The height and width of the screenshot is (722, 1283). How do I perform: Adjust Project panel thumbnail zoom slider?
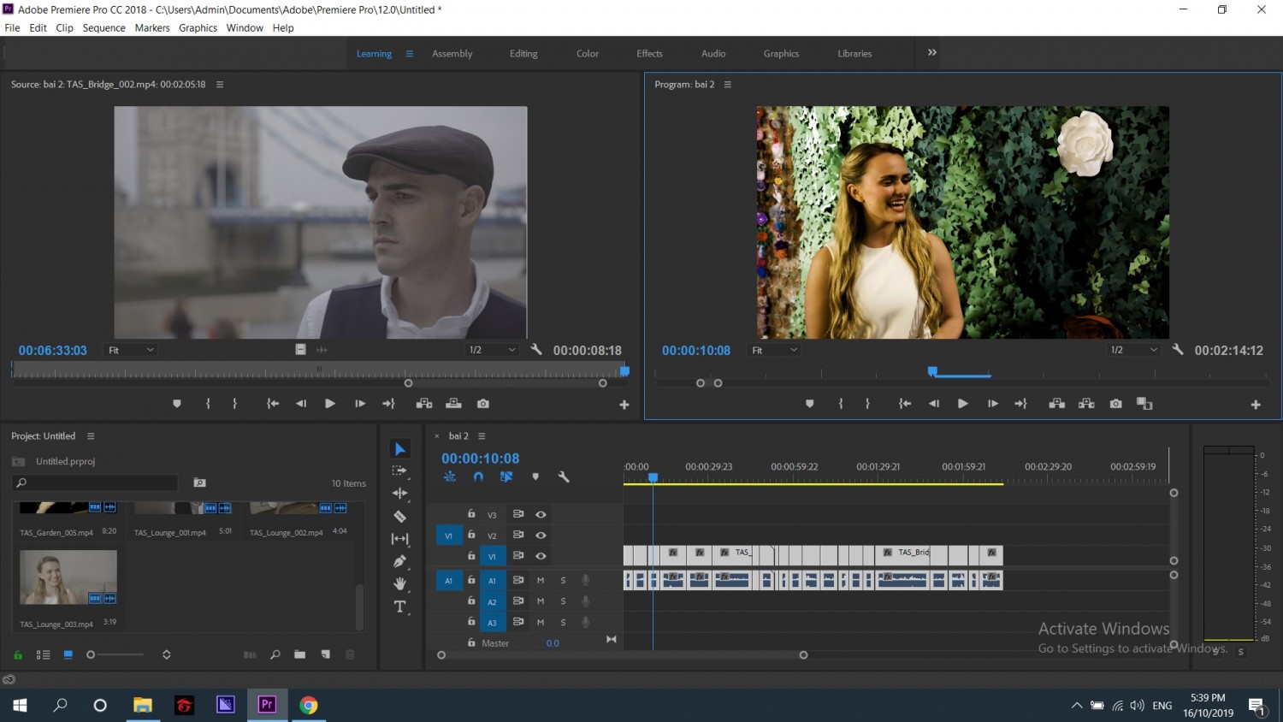(115, 654)
